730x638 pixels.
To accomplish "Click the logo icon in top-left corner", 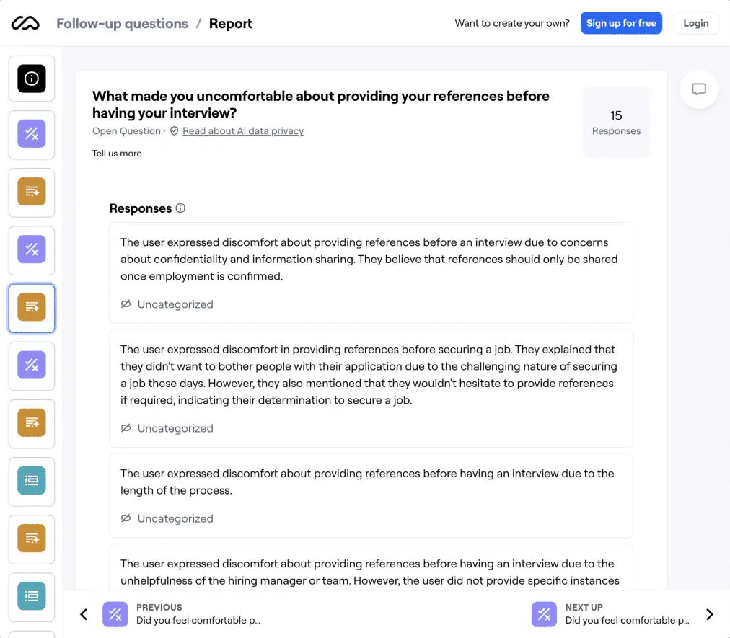I will click(25, 24).
